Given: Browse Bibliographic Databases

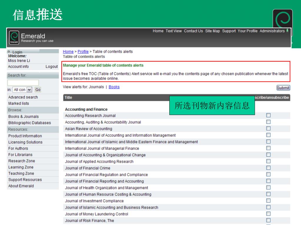Looking at the screenshot, I should pos(30,123).
